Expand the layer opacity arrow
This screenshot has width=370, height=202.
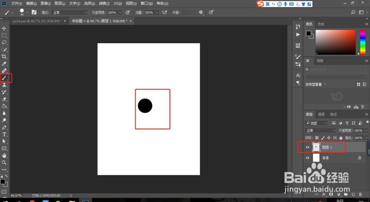pyautogui.click(x=367, y=130)
